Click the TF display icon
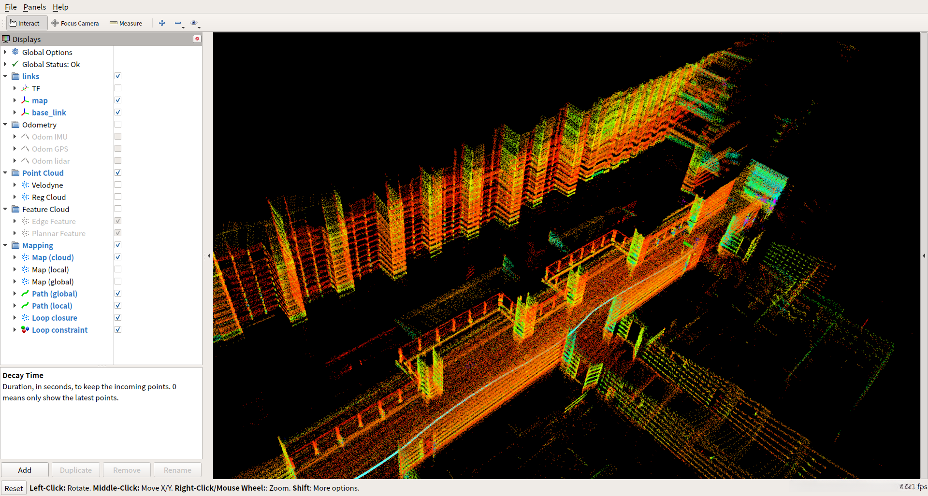The height and width of the screenshot is (496, 928). tap(25, 88)
